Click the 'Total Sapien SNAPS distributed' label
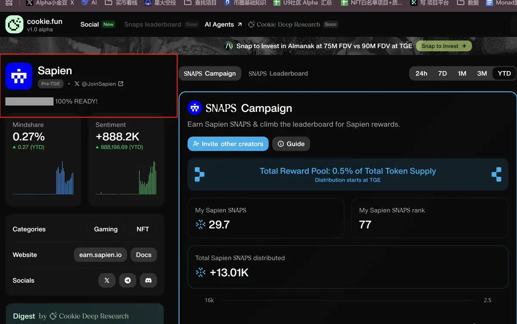The height and width of the screenshot is (324, 517). pos(240,258)
